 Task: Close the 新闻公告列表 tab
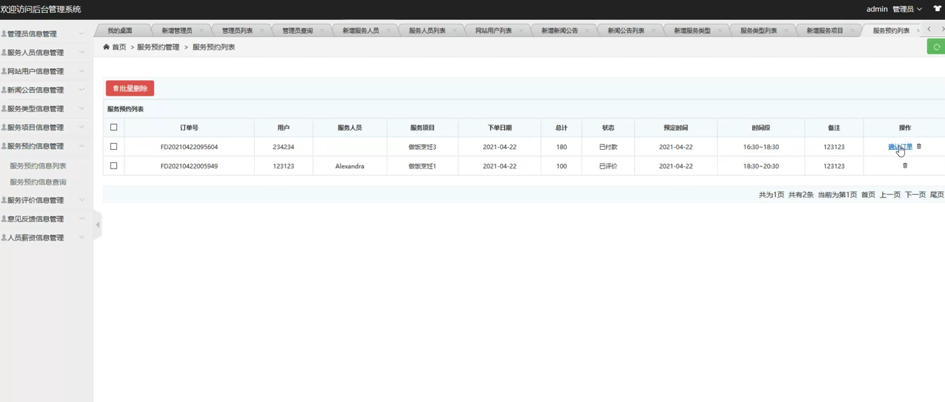[653, 31]
